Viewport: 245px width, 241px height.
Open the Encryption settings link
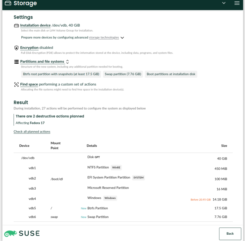[x=29, y=48]
